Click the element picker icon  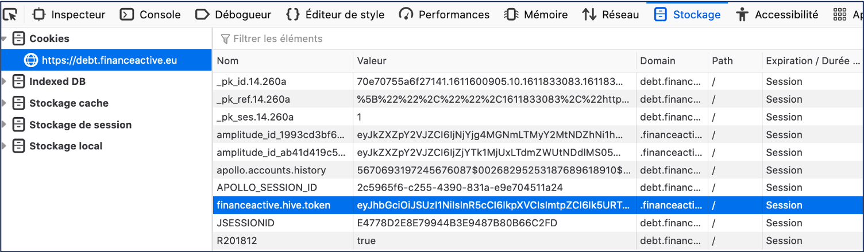coord(10,14)
